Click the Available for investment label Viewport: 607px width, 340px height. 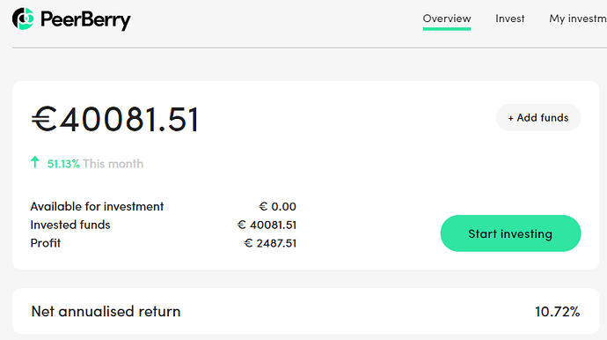[x=97, y=206]
